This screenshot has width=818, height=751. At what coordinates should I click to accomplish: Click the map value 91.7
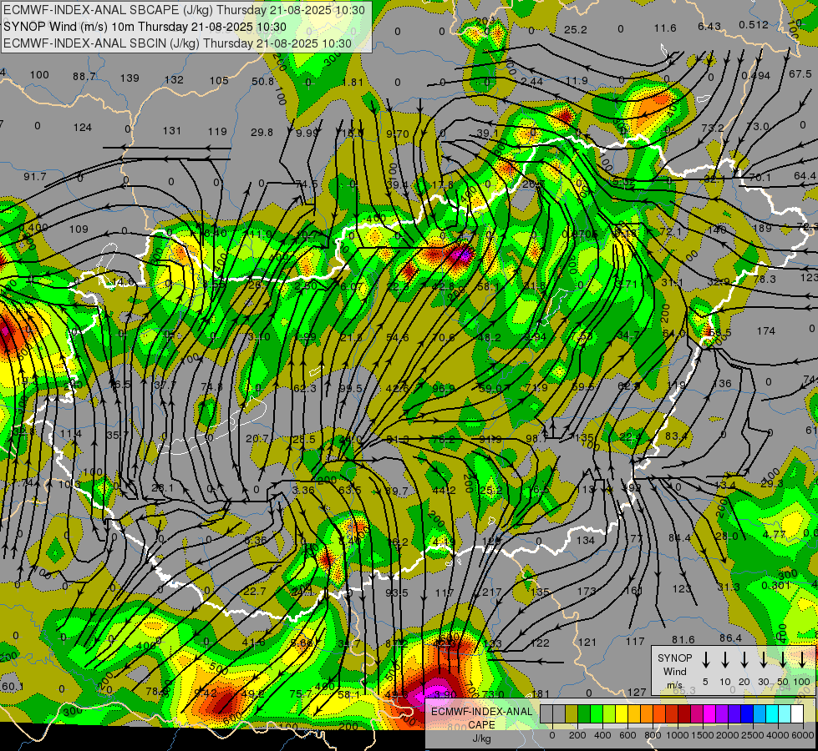(x=35, y=177)
